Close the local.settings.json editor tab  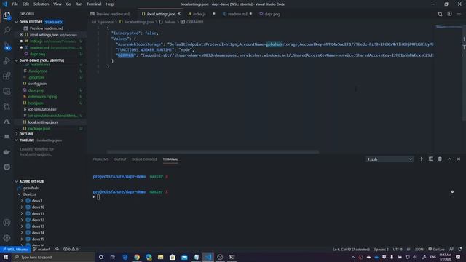179,14
